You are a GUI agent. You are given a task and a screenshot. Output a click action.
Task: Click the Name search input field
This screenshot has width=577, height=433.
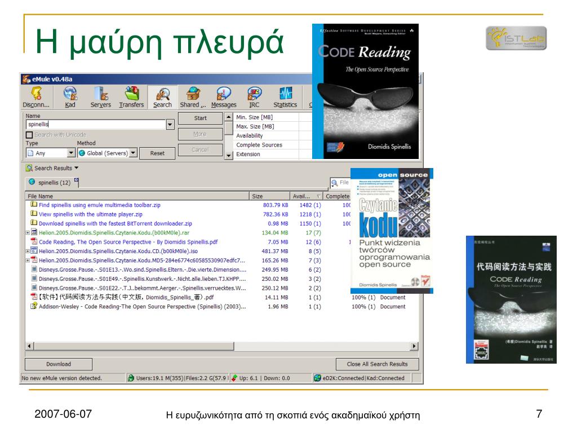coord(96,125)
